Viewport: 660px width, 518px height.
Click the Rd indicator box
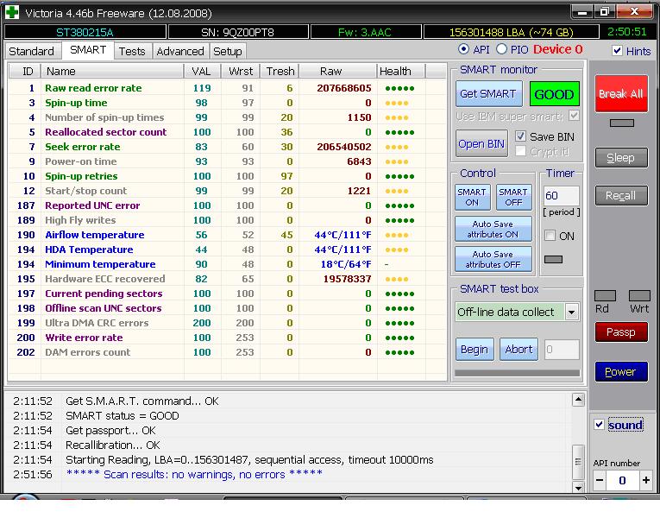(x=605, y=295)
